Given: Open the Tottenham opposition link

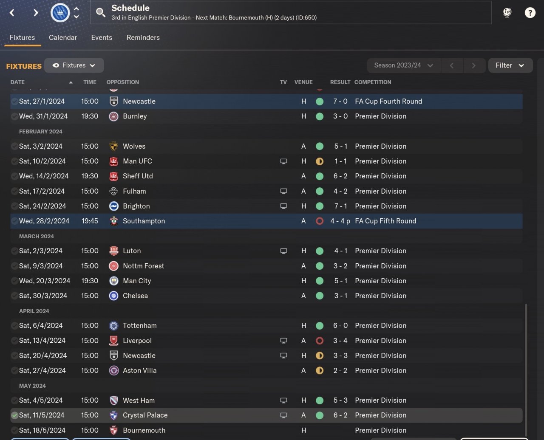Looking at the screenshot, I should 139,326.
